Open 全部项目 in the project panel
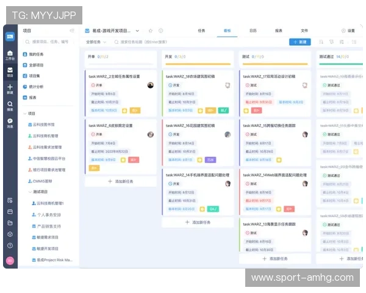 click(33, 65)
